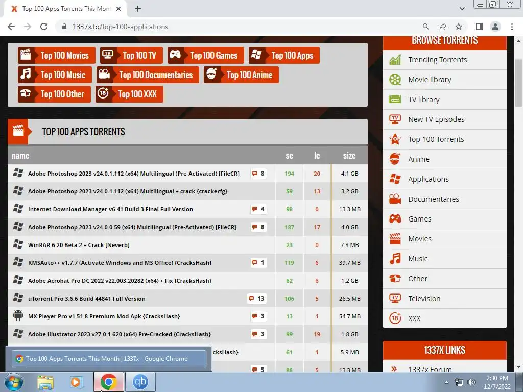The height and width of the screenshot is (392, 523).
Task: Open Adobe Photoshop 2023 v24.0.1.112 Pre-Activated torrent
Action: click(x=134, y=174)
